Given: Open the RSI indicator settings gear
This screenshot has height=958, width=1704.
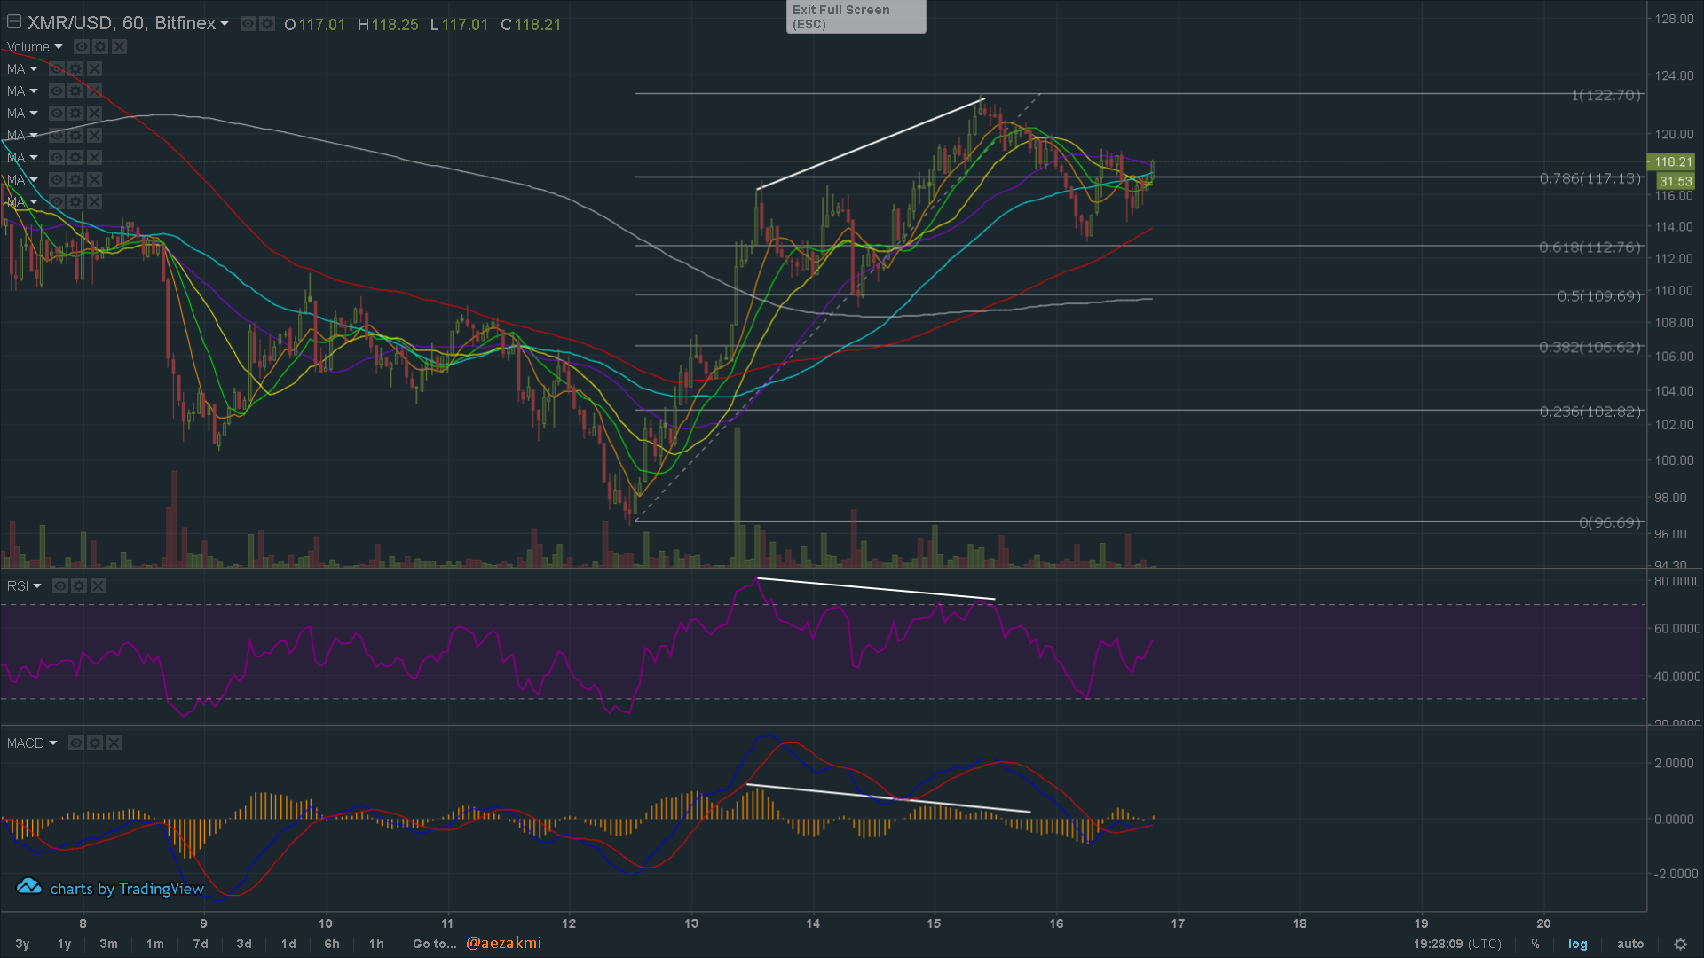Looking at the screenshot, I should click(x=79, y=586).
